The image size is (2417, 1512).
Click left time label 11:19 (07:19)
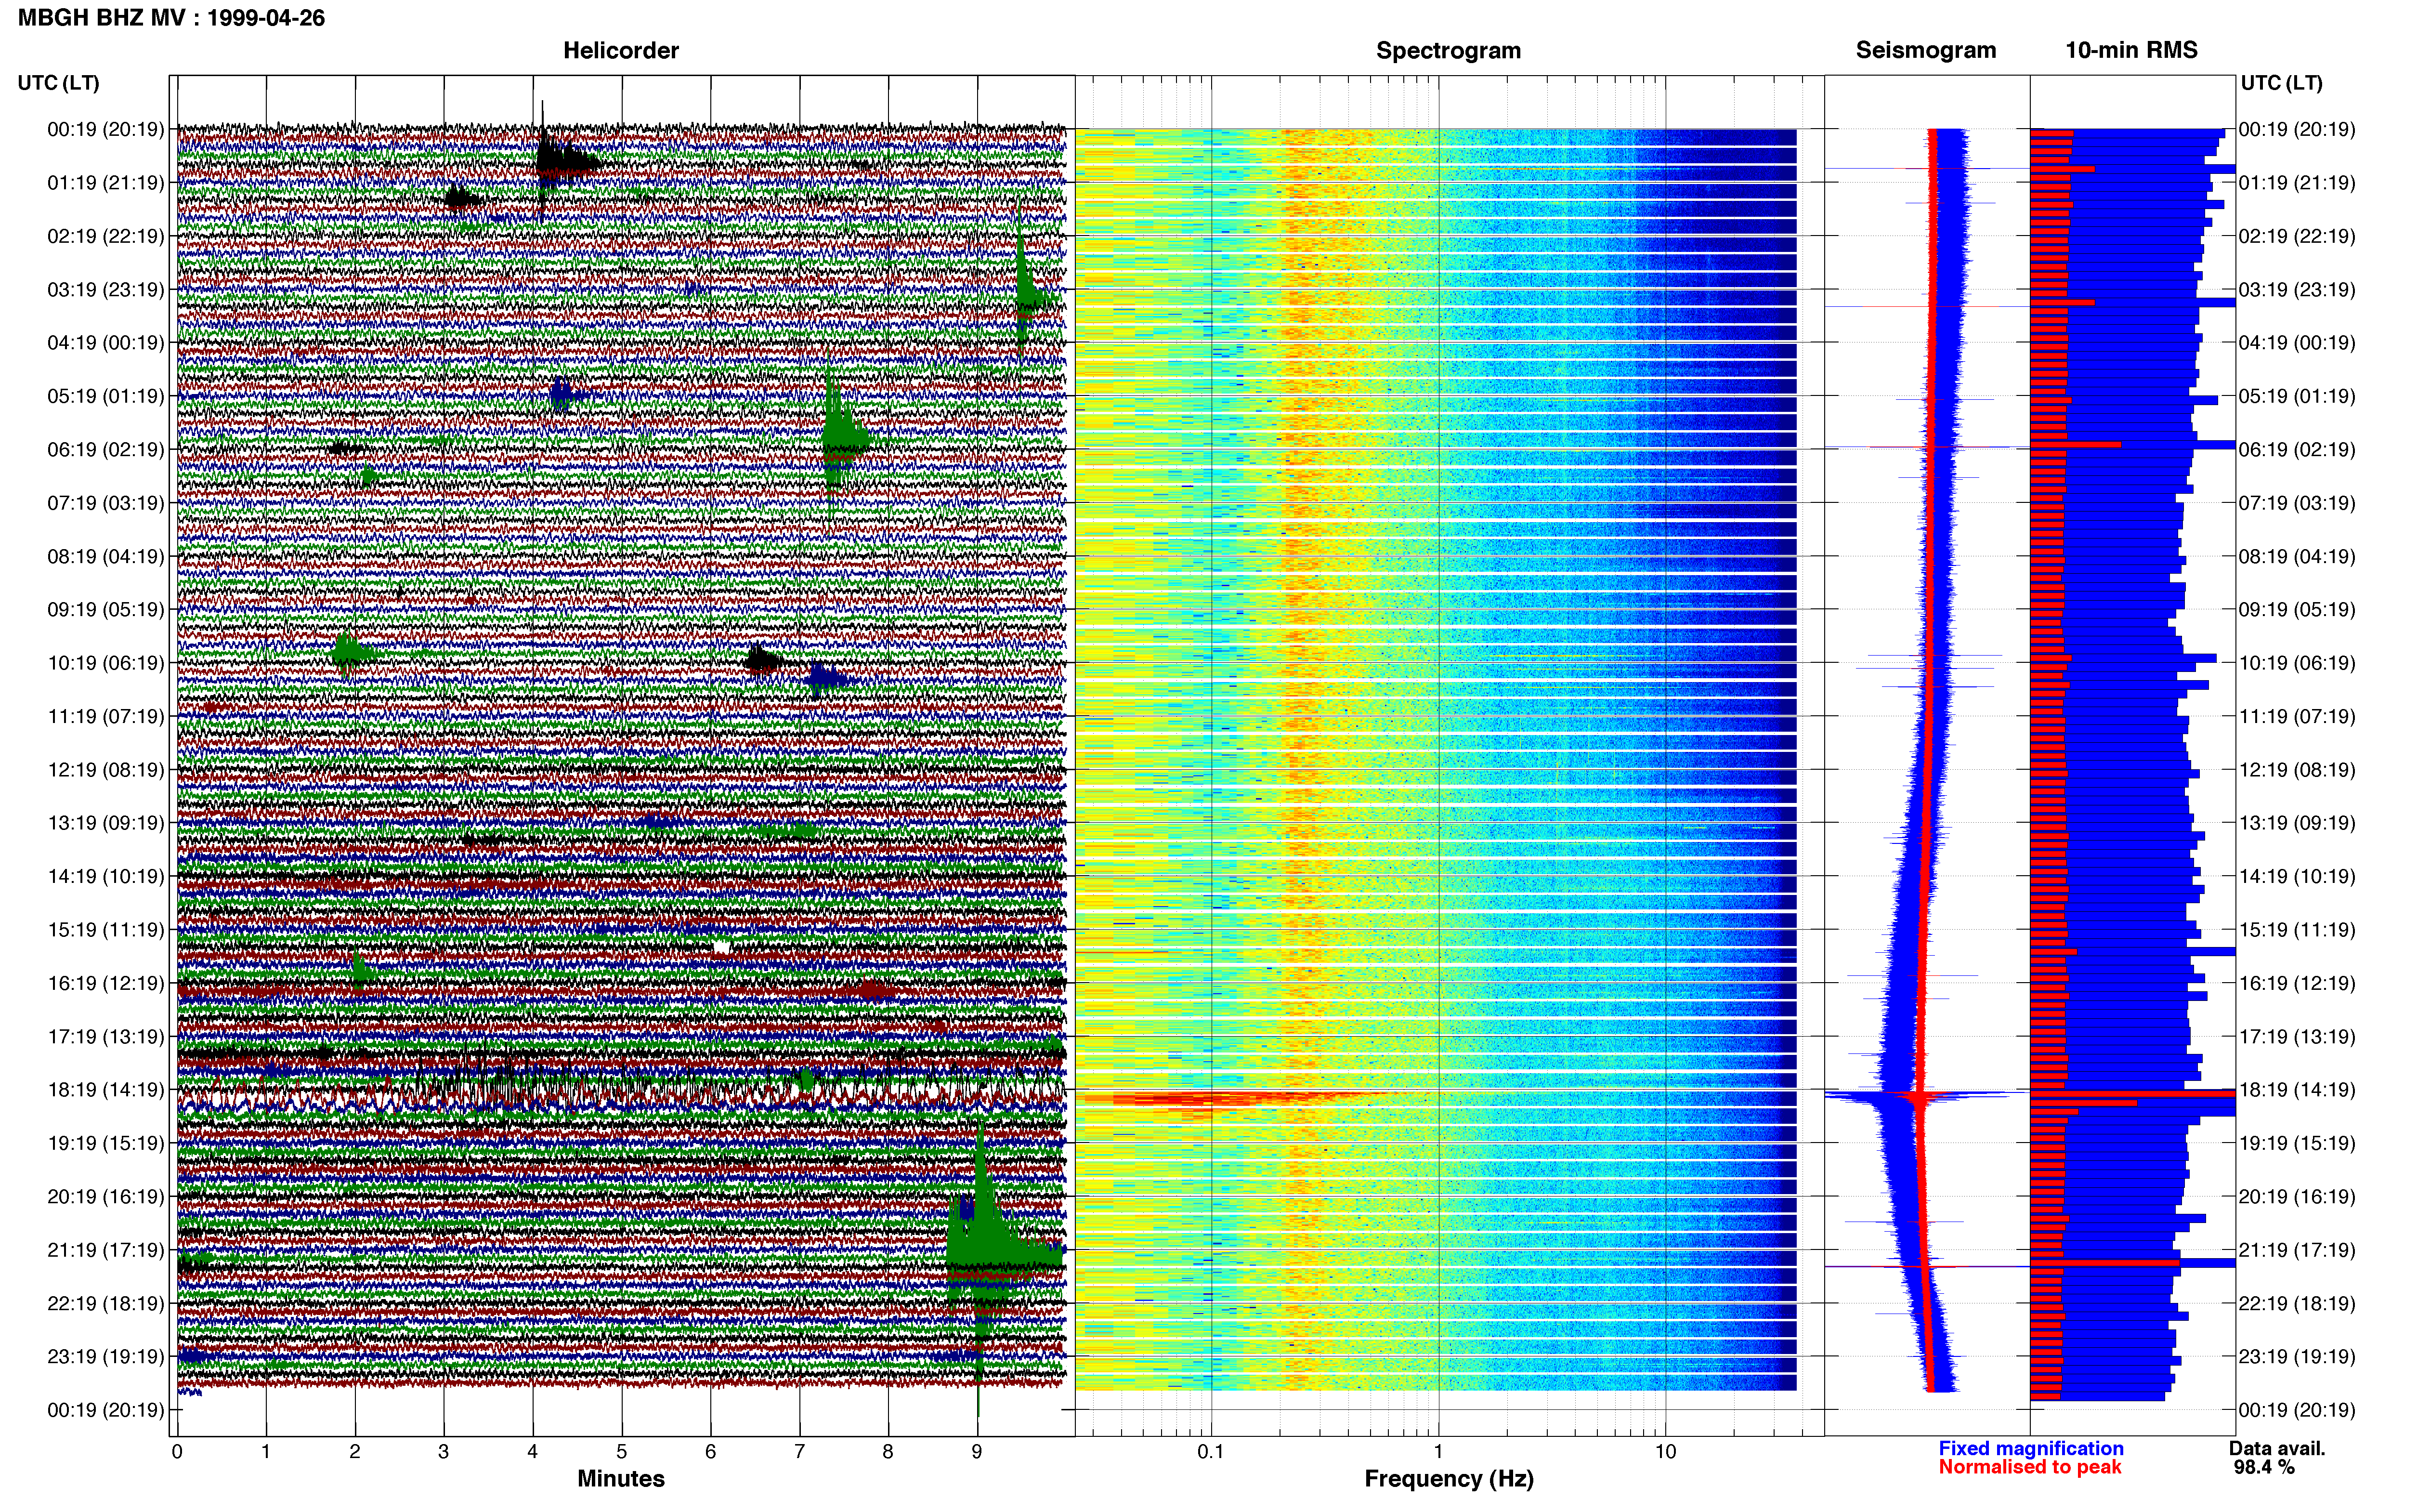tap(105, 716)
